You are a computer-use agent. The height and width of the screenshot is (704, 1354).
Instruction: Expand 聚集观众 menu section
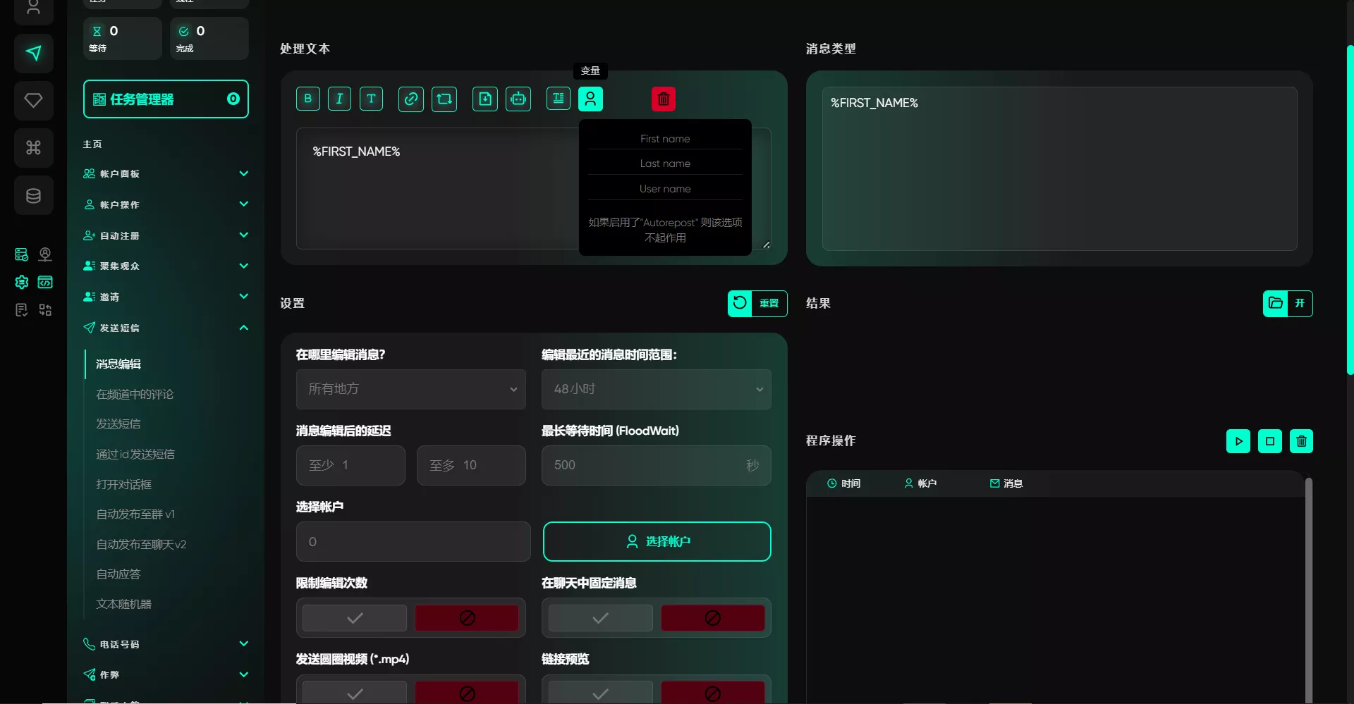pos(166,266)
